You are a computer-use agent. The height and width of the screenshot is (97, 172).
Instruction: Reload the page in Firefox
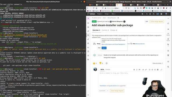[94, 8]
